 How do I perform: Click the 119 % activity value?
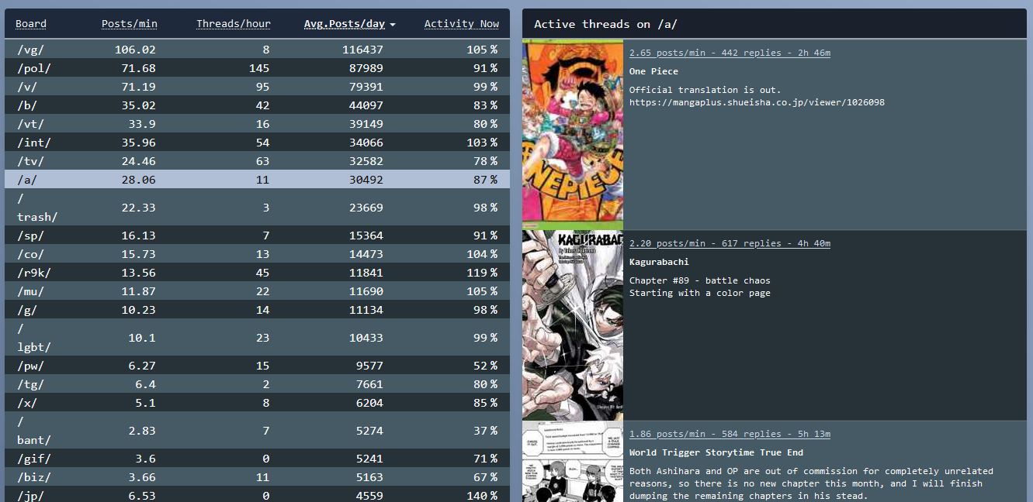482,272
